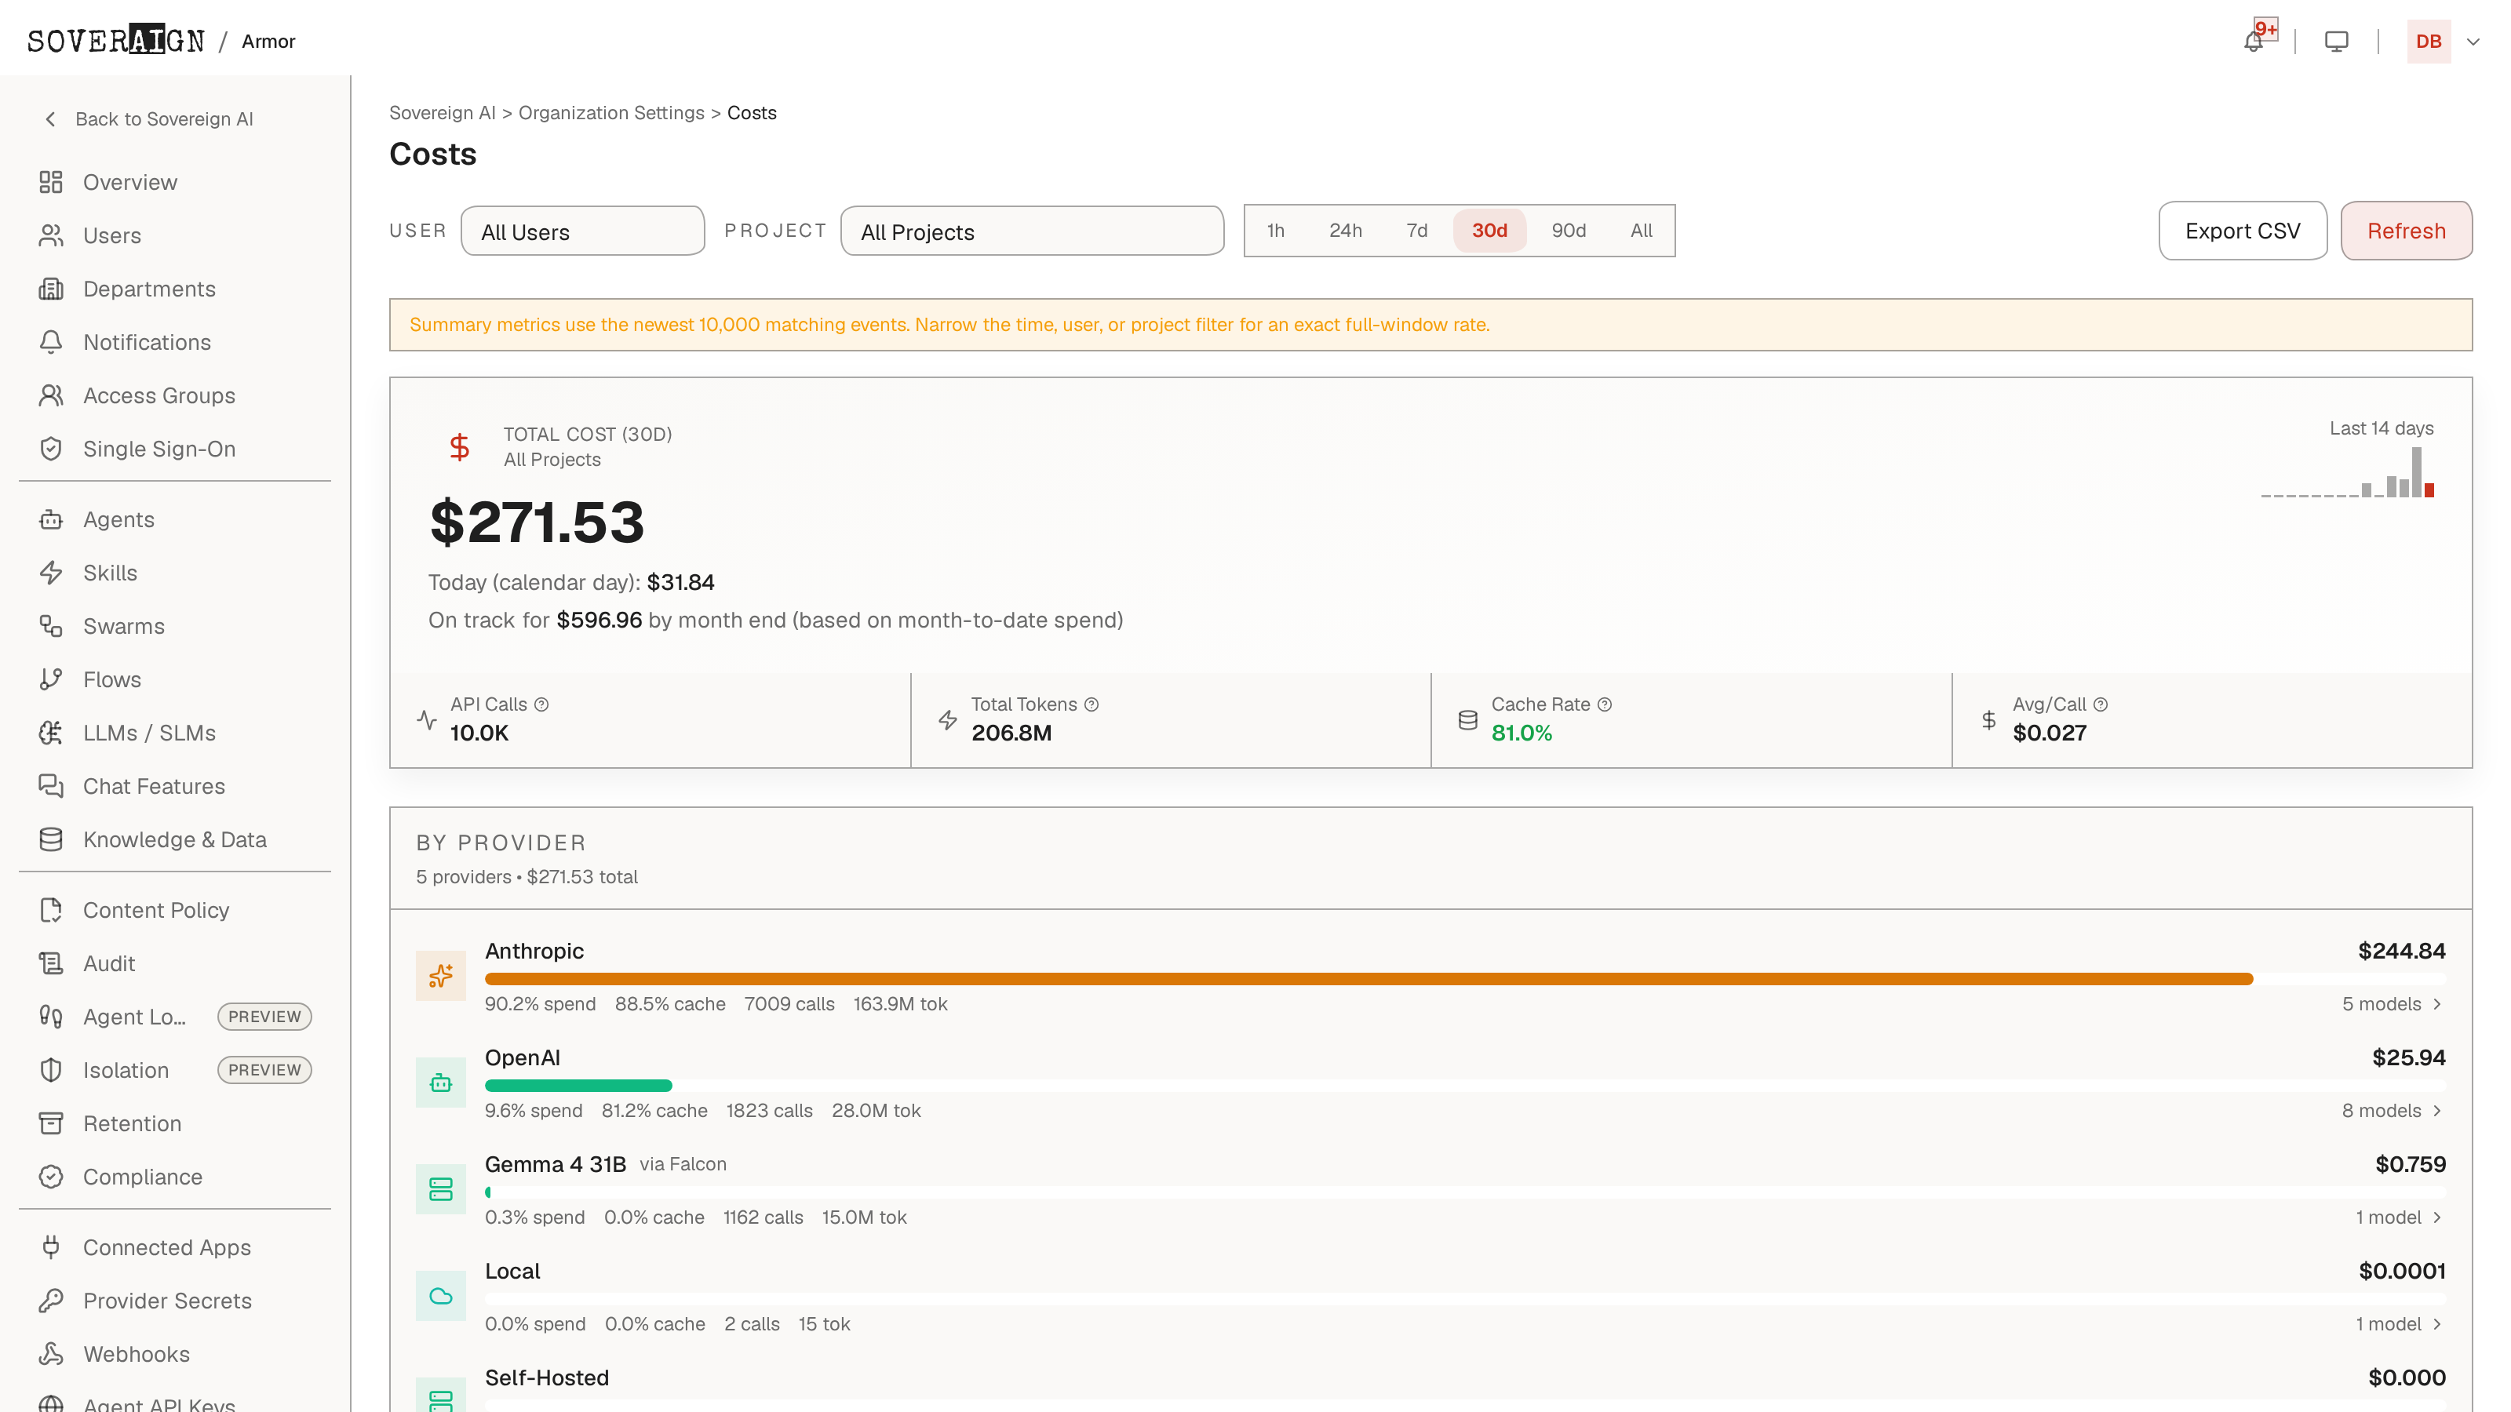2511x1412 pixels.
Task: Select the 30d time range
Action: click(1489, 231)
